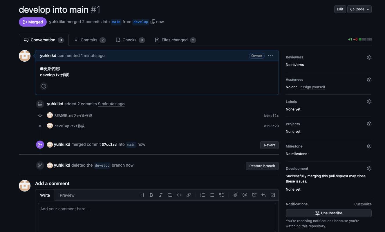385x232 pixels.
Task: Open Development settings gear
Action: pos(369,168)
